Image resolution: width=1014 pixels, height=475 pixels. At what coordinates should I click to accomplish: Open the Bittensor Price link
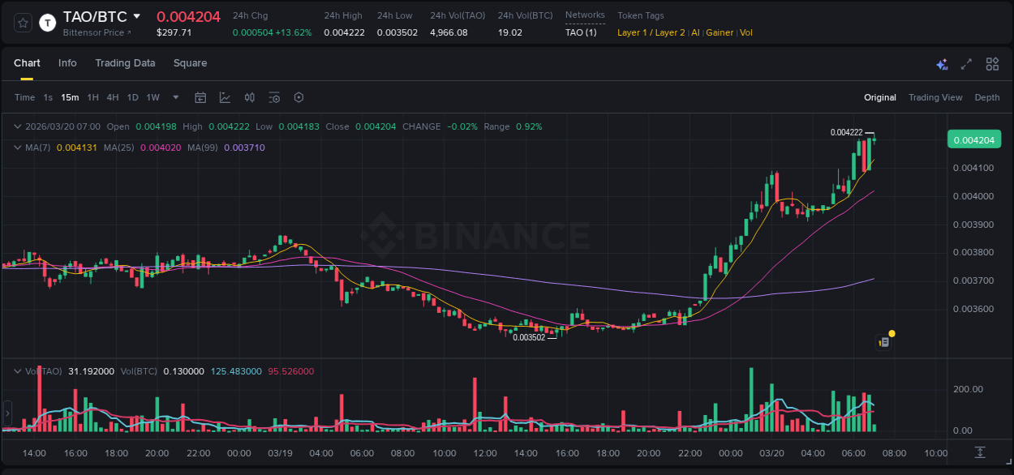pos(97,32)
